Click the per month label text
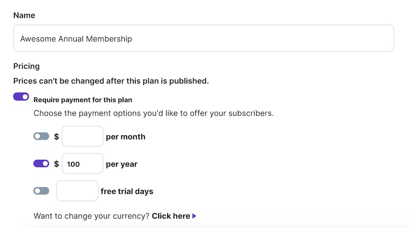 click(x=125, y=137)
